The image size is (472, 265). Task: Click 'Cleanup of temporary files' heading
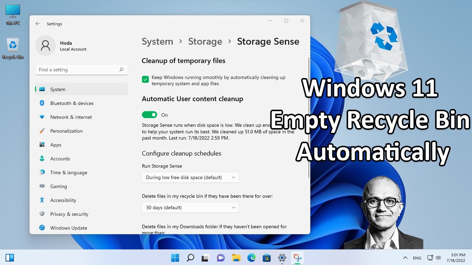[x=183, y=61]
